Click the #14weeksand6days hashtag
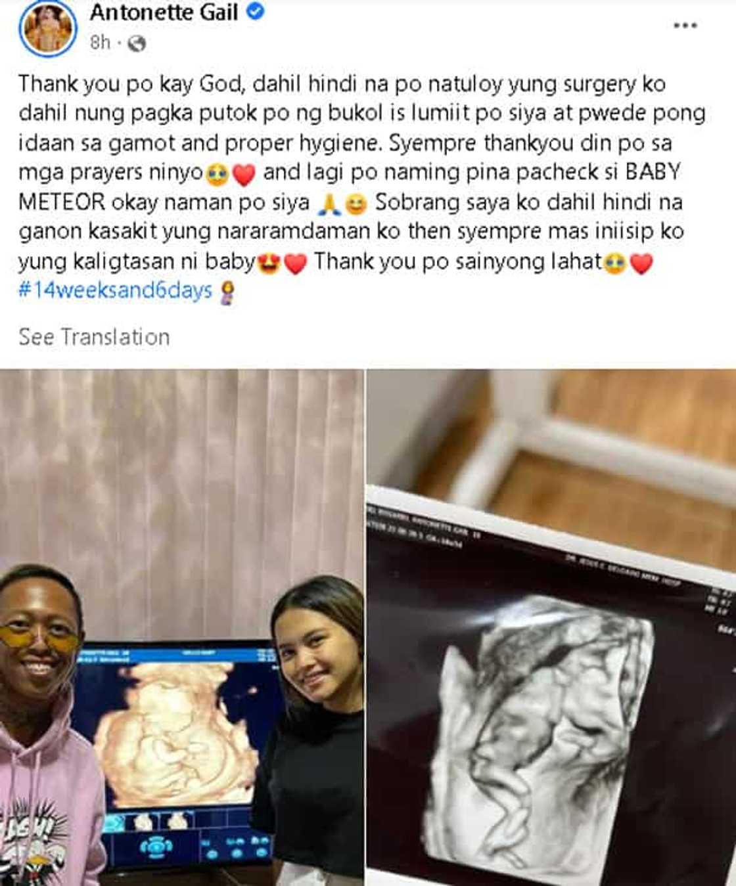This screenshot has width=736, height=886. 115,290
